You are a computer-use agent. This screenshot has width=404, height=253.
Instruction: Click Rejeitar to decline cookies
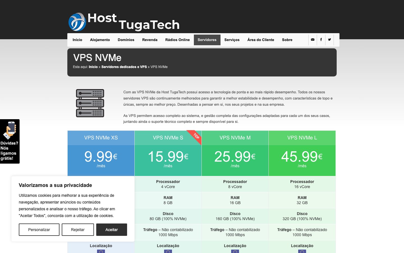point(78,230)
